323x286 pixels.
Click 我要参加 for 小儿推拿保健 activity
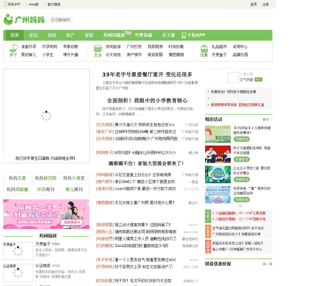tap(241, 139)
